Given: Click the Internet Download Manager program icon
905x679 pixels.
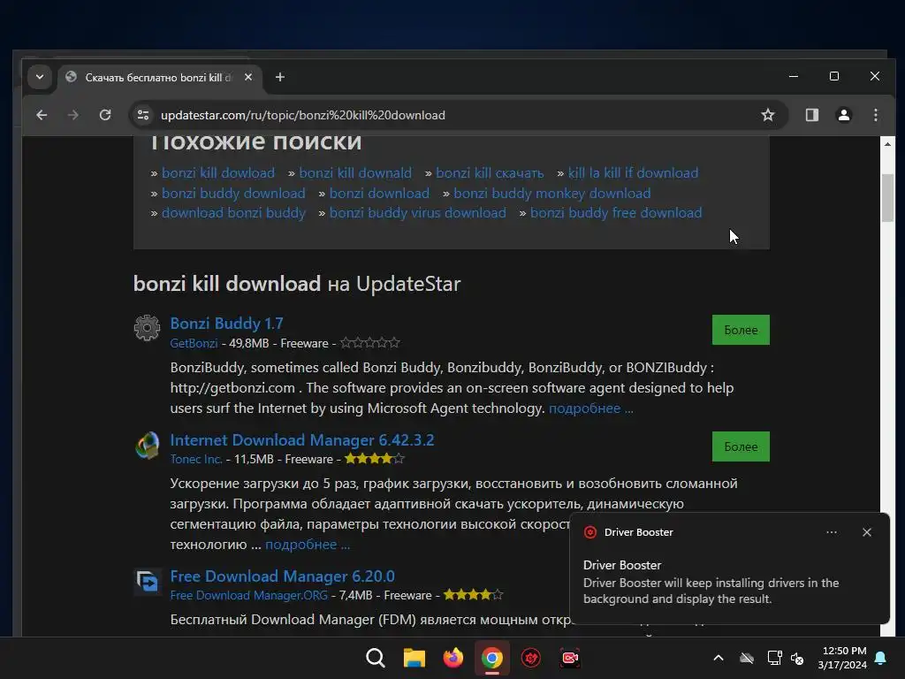Looking at the screenshot, I should (x=148, y=446).
